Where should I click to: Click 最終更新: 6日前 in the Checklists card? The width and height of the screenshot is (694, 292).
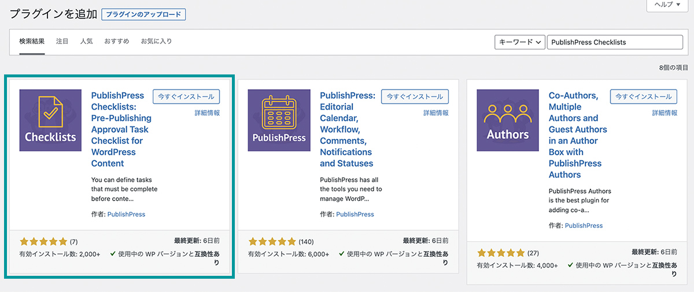pos(197,241)
